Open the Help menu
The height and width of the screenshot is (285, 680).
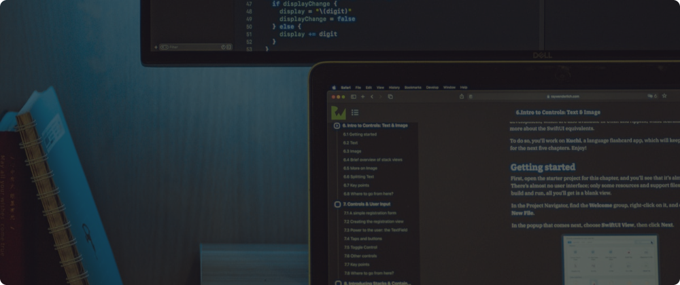coord(464,88)
